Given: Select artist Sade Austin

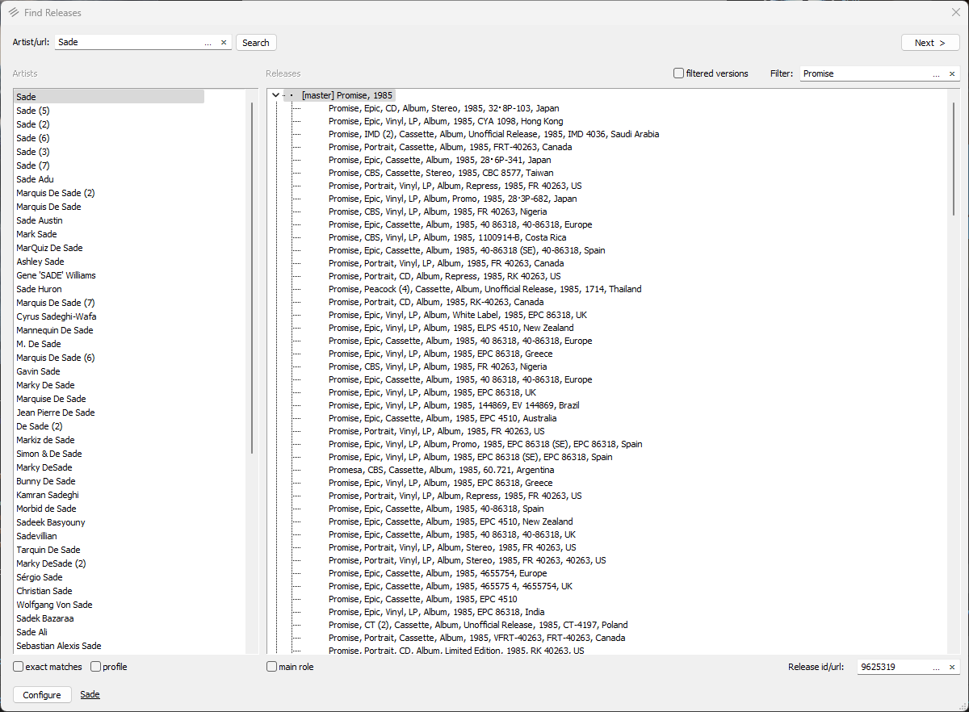Looking at the screenshot, I should click(40, 220).
